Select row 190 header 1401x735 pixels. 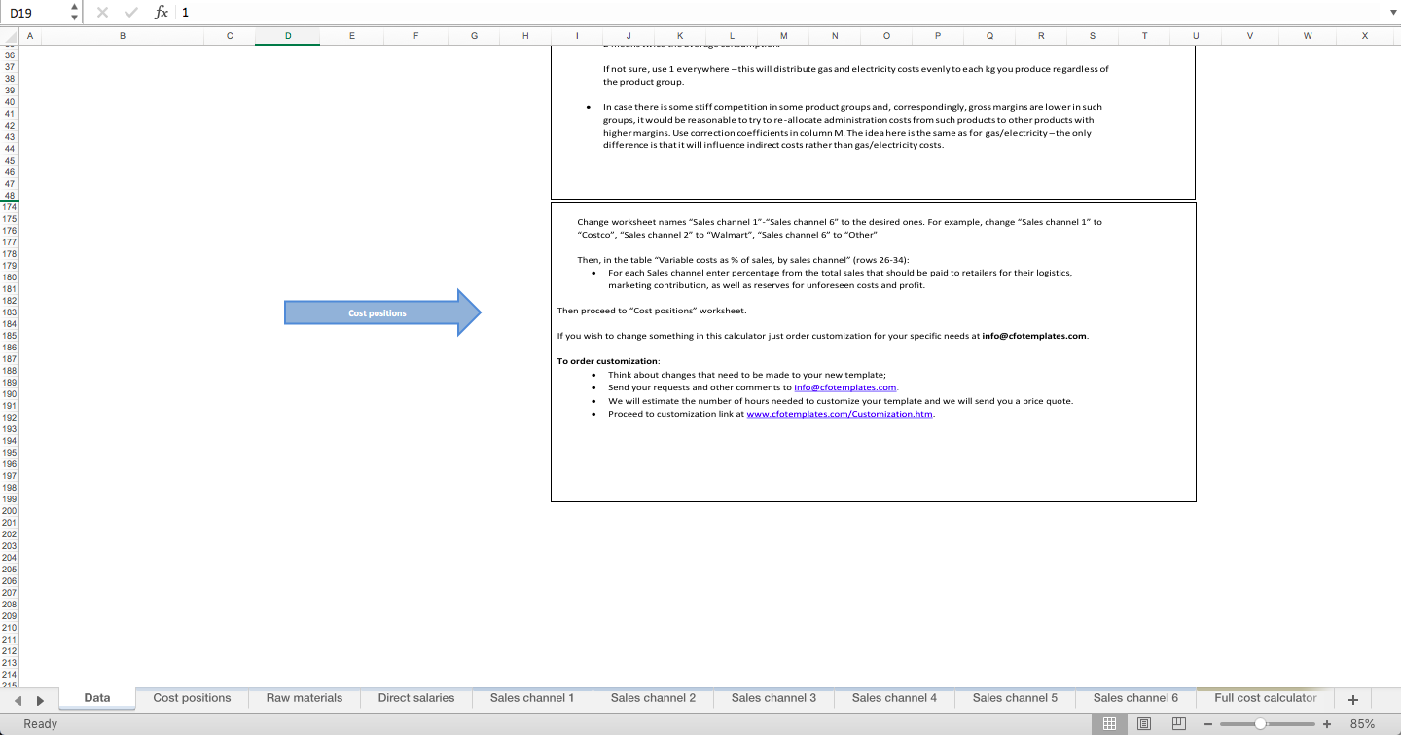coord(10,394)
